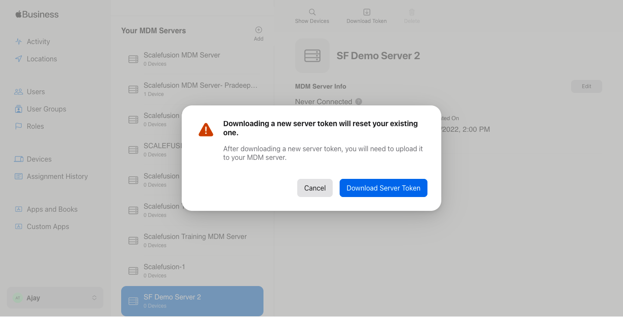Click server icon in the selected SF Demo Server 2 row

(x=133, y=301)
